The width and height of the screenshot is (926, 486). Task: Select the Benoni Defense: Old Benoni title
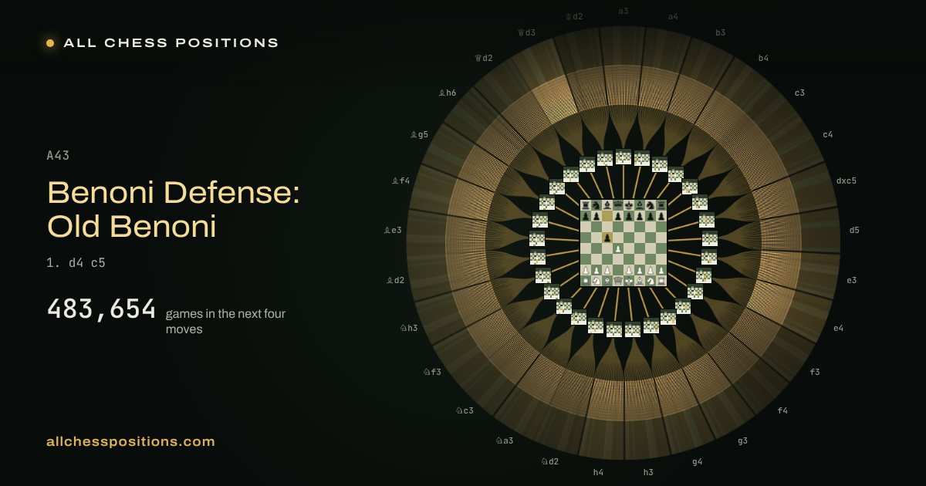[174, 209]
